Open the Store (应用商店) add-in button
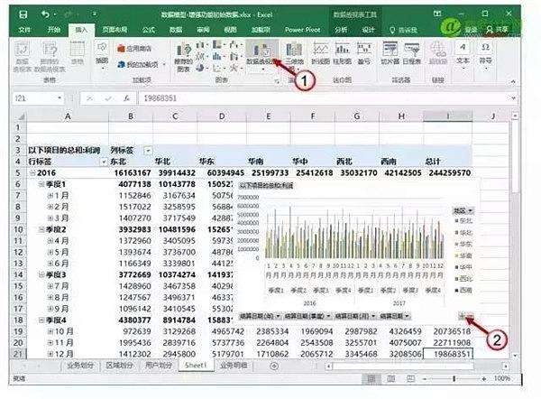 tap(134, 49)
